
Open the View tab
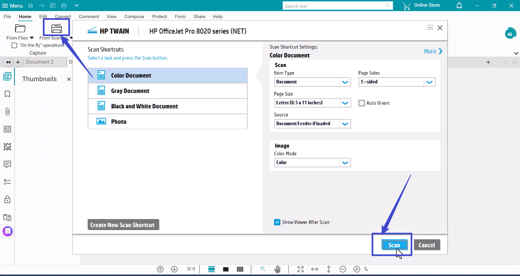click(x=112, y=17)
